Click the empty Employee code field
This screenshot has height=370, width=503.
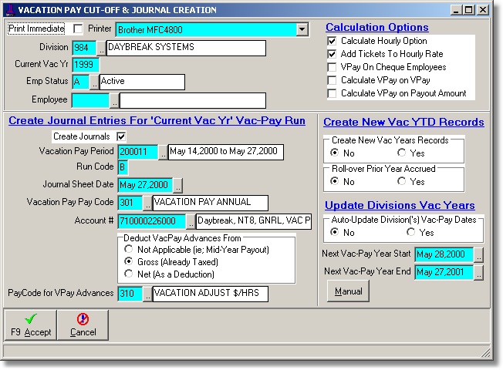[x=91, y=100]
